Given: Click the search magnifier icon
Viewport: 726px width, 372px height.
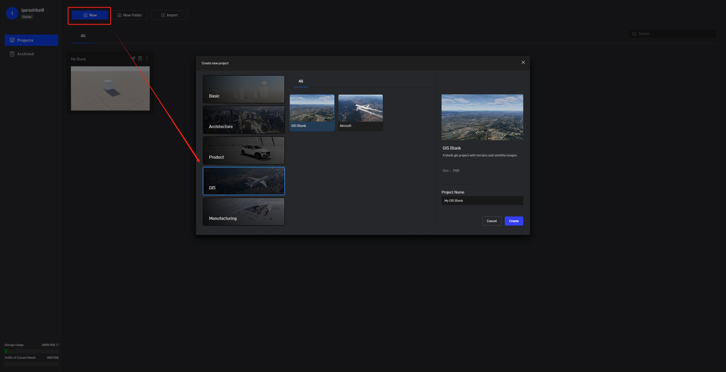Looking at the screenshot, I should [x=634, y=34].
